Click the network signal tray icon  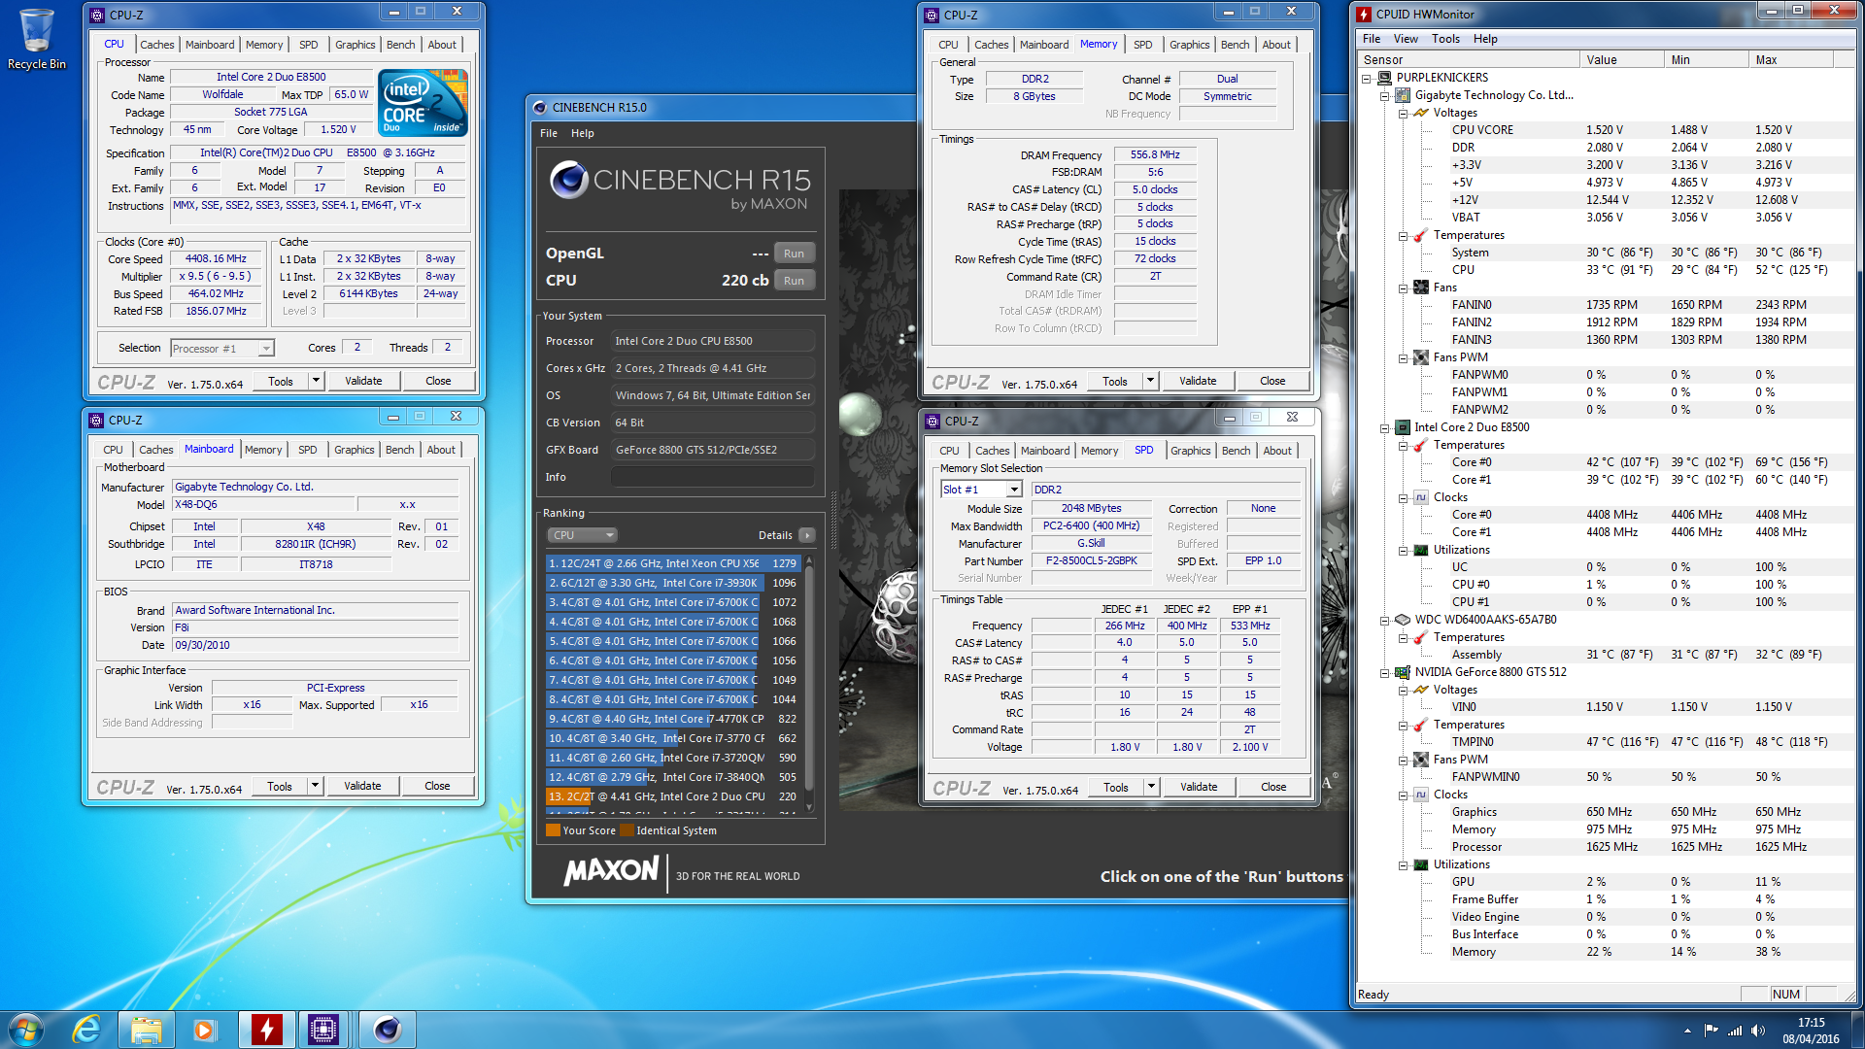pos(1735,1031)
